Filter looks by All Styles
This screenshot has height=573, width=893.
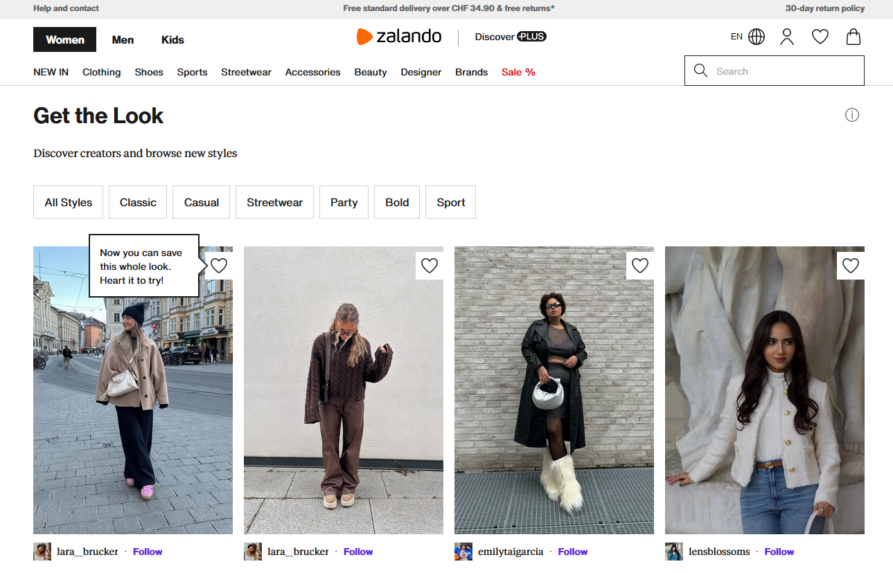pos(68,202)
